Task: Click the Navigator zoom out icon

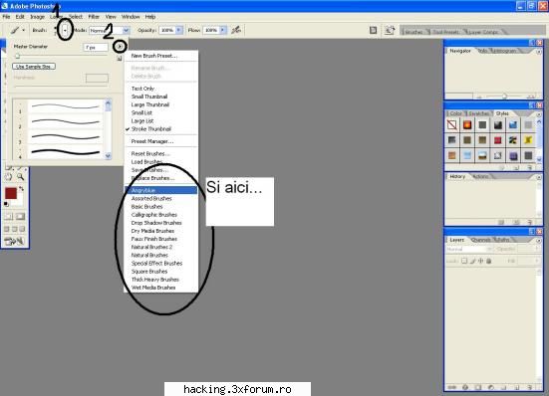Action: tap(479, 97)
